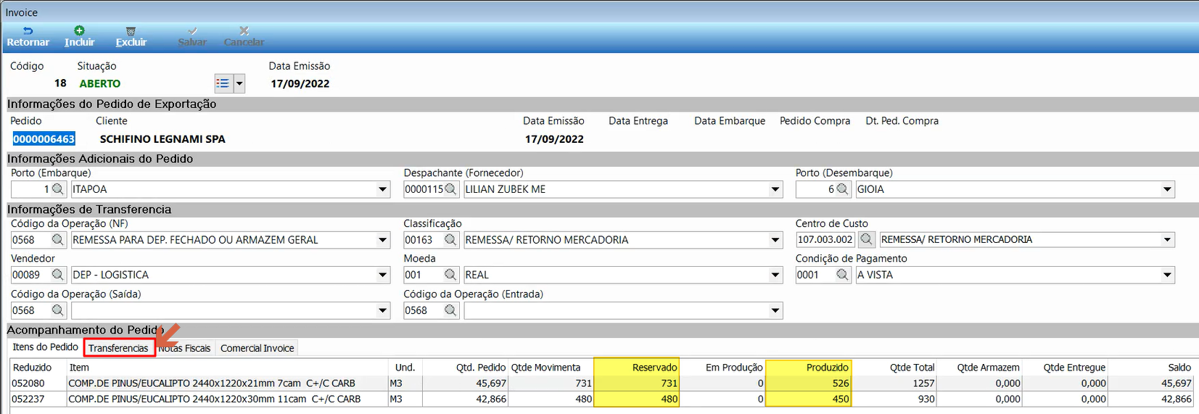This screenshot has height=414, width=1199.
Task: Click the Produzido column header
Action: click(808, 368)
